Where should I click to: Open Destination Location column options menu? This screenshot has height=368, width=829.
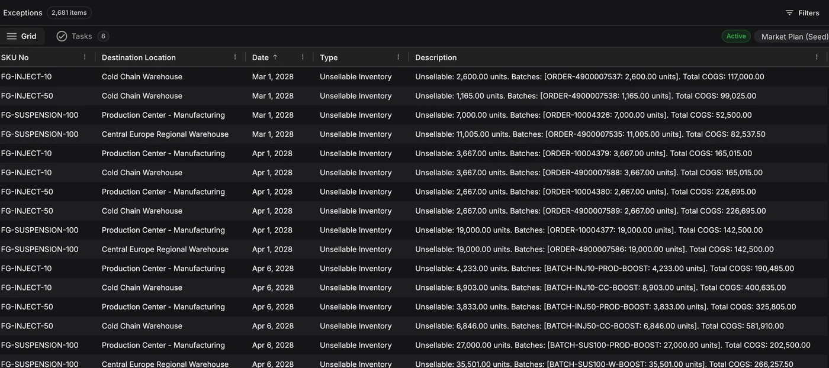coord(235,57)
